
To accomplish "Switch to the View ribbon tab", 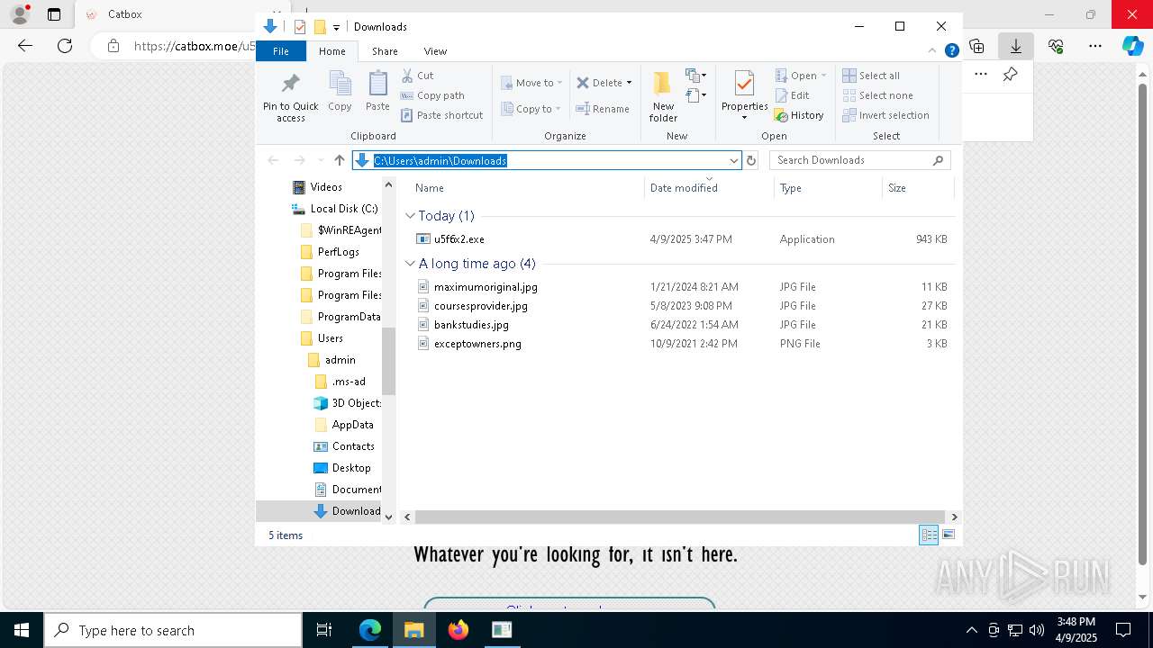I will point(435,51).
